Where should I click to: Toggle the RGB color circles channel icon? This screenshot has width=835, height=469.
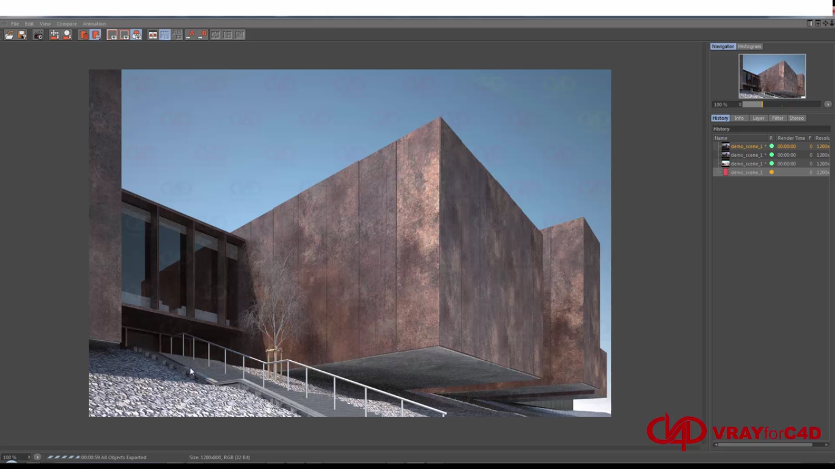(136, 35)
